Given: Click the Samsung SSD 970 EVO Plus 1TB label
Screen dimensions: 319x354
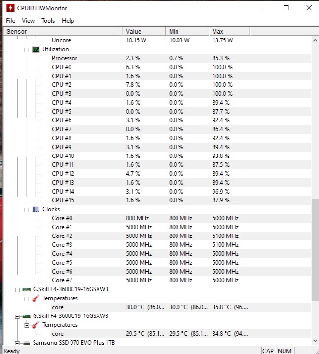Looking at the screenshot, I should point(74,343).
